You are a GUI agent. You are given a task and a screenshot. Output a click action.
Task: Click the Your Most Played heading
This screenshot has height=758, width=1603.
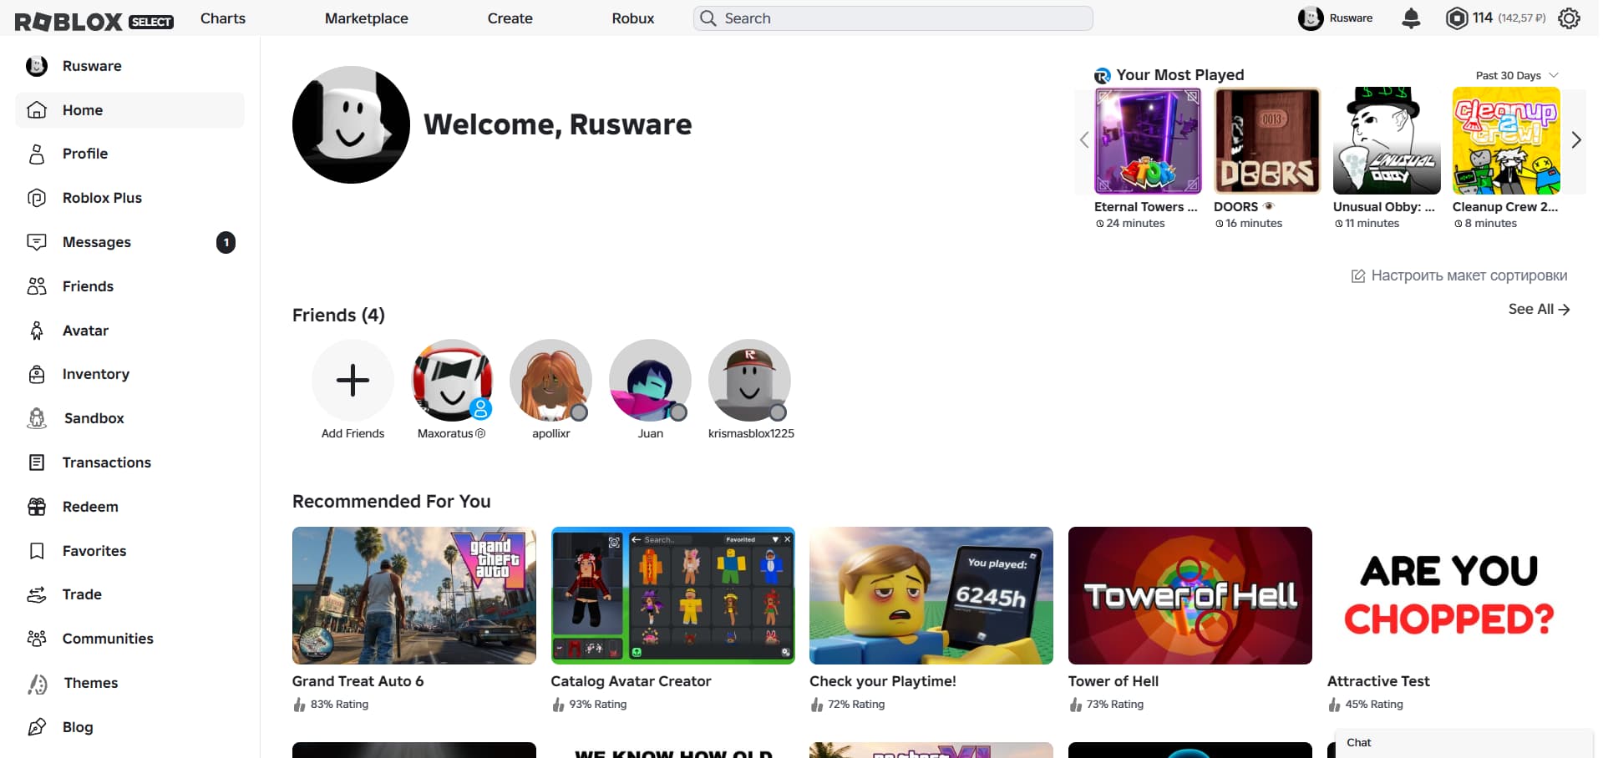coord(1180,75)
